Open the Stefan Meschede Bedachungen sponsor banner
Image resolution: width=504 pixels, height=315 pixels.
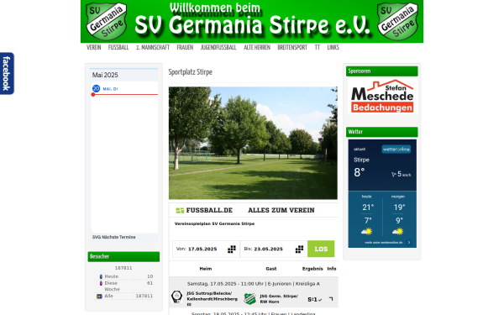[x=382, y=97]
